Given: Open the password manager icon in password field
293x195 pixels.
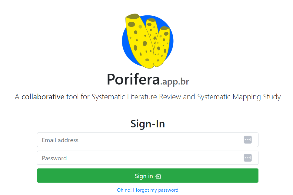Looking at the screenshot, I should (248, 158).
